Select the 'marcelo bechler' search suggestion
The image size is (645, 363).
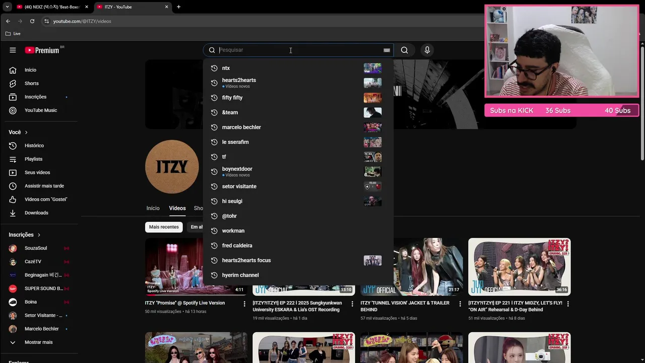click(298, 127)
